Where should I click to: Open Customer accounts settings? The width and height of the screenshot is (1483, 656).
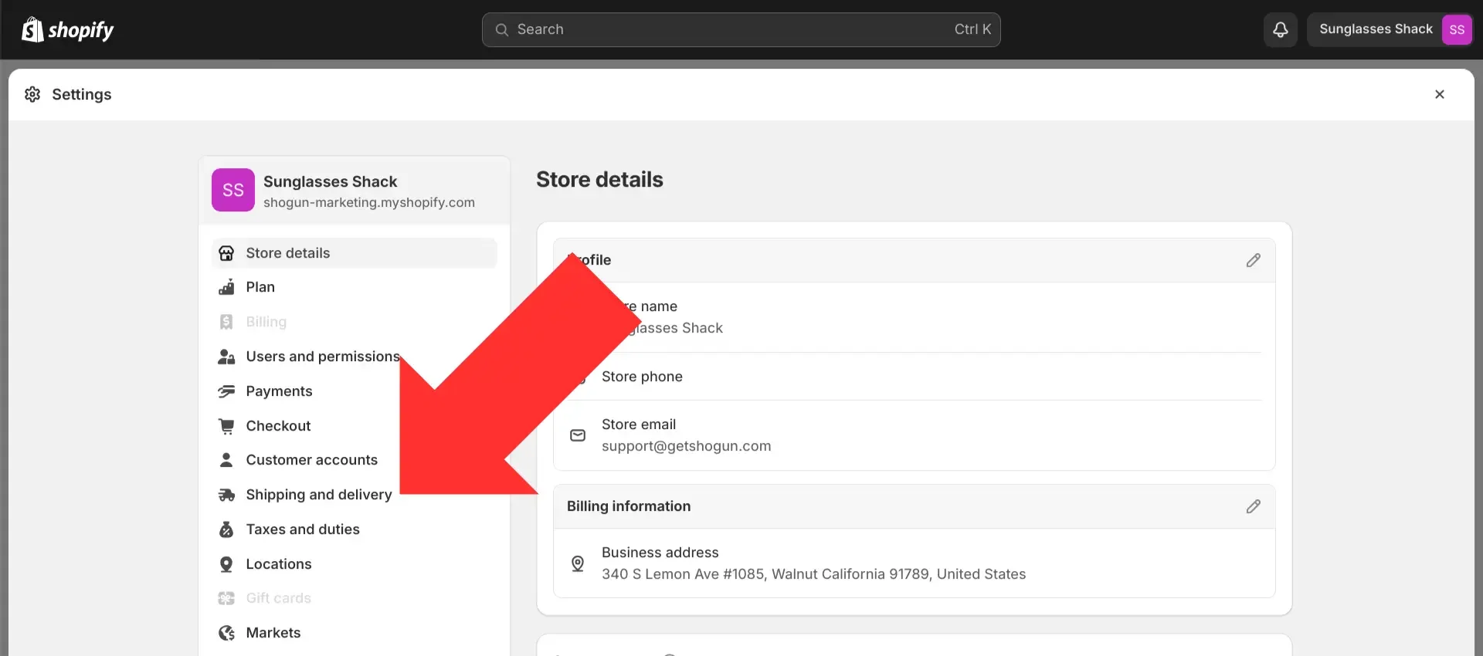[311, 460]
